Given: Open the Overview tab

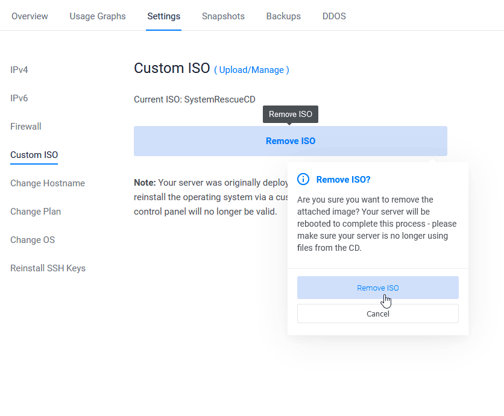Looking at the screenshot, I should pyautogui.click(x=30, y=16).
